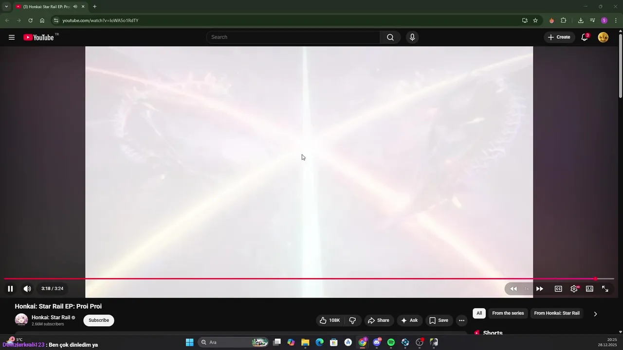Start voice search with the microphone
The height and width of the screenshot is (350, 623).
tap(412, 37)
